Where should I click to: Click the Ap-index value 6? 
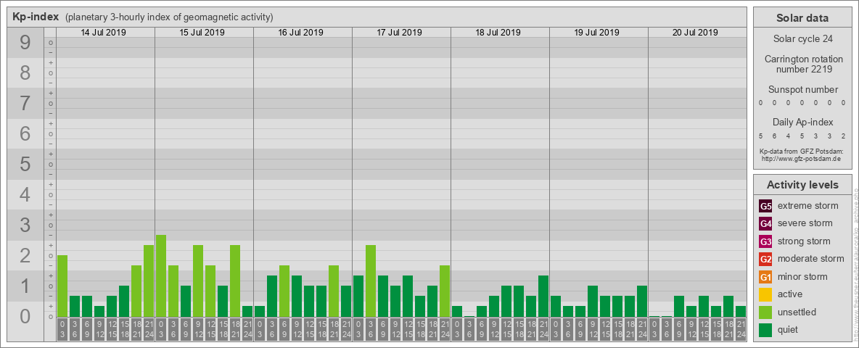[x=775, y=136]
